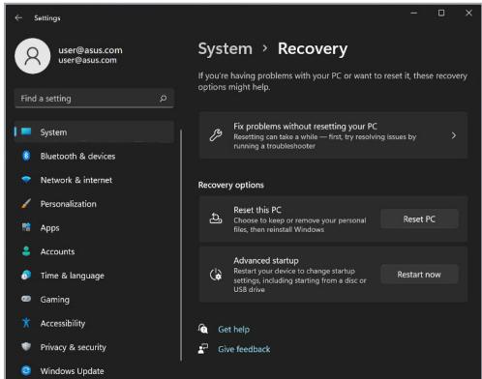Click the sidebar vertical scrollbar
This screenshot has width=482, height=379.
[x=181, y=245]
